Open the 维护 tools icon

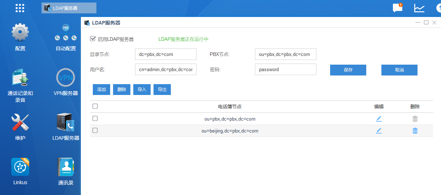click(x=20, y=123)
